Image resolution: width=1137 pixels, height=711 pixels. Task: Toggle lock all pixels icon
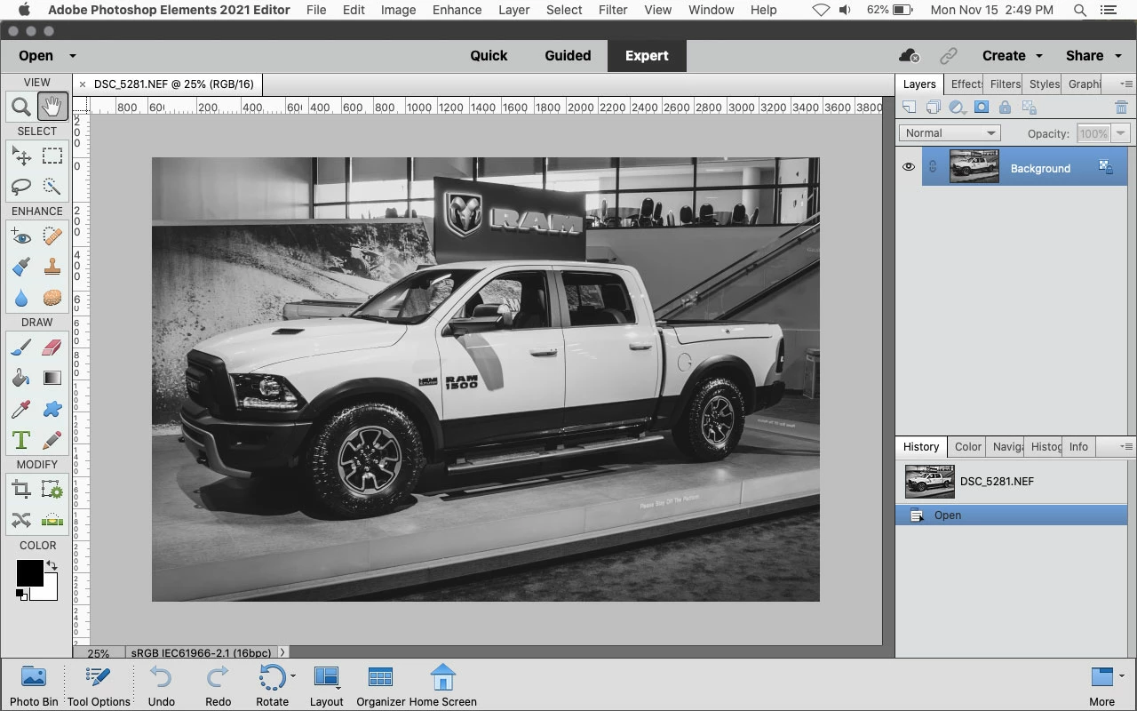pyautogui.click(x=1005, y=108)
